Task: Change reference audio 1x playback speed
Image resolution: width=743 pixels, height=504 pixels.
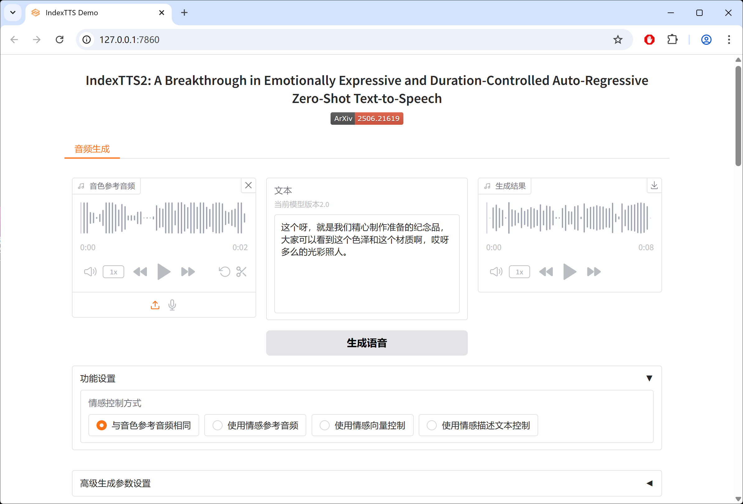Action: pos(114,272)
